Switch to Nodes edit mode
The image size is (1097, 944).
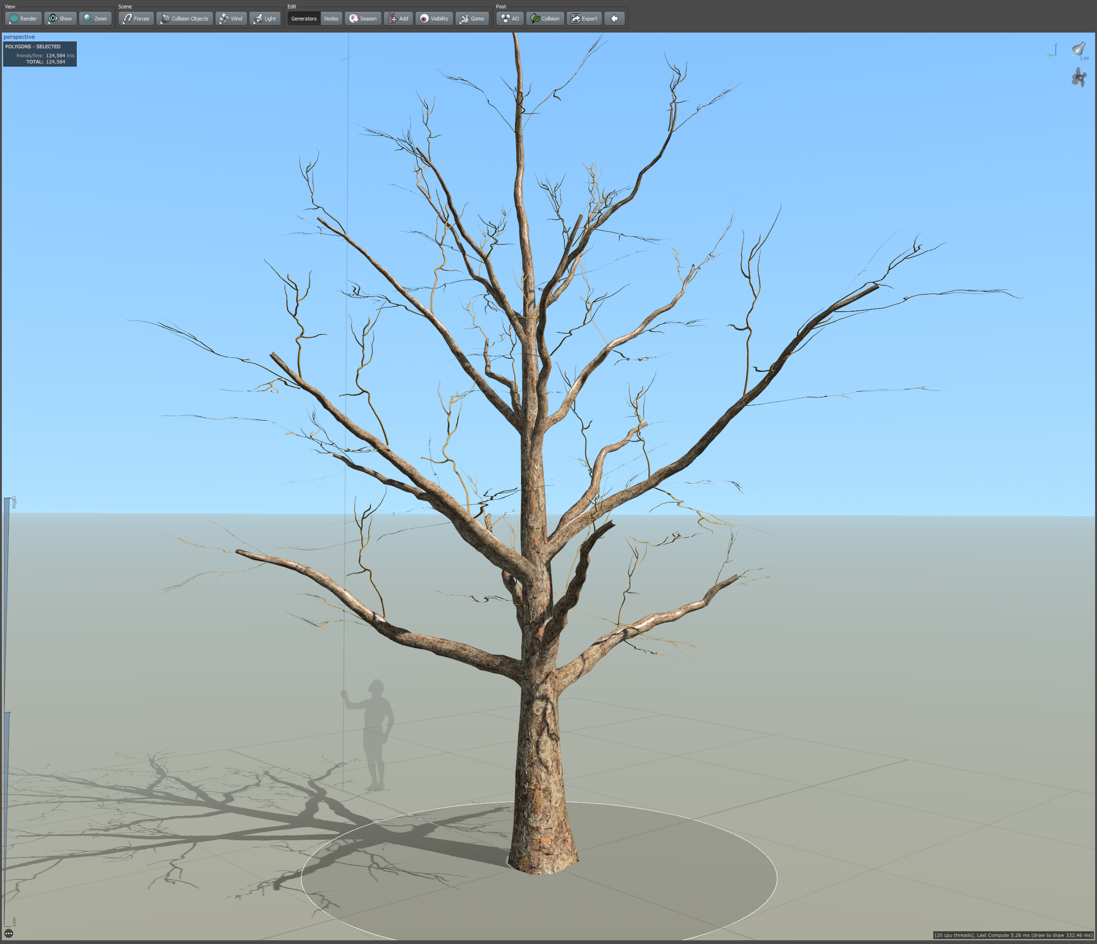(331, 19)
